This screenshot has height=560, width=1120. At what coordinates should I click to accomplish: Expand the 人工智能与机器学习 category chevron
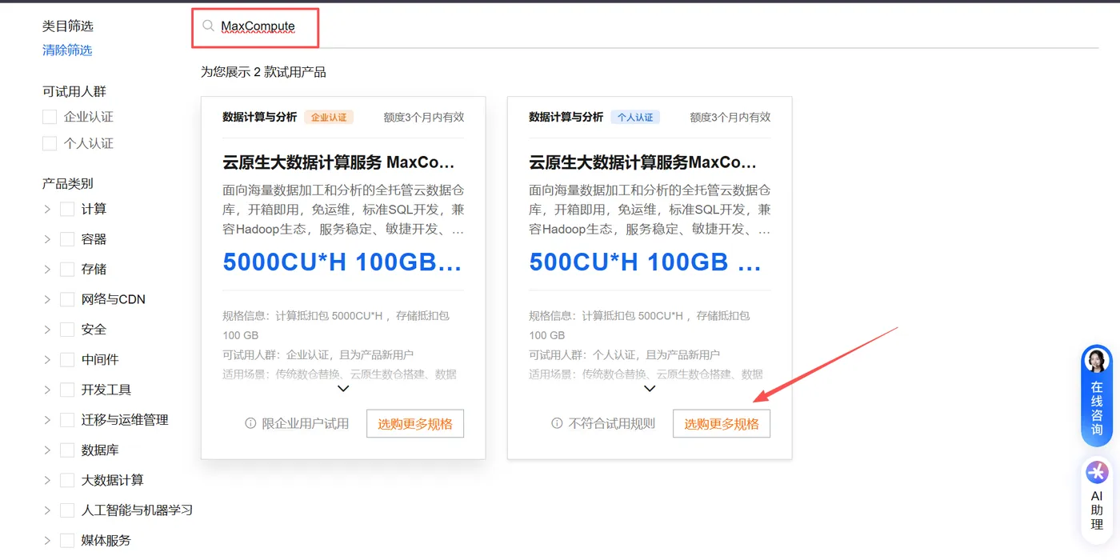click(x=46, y=510)
